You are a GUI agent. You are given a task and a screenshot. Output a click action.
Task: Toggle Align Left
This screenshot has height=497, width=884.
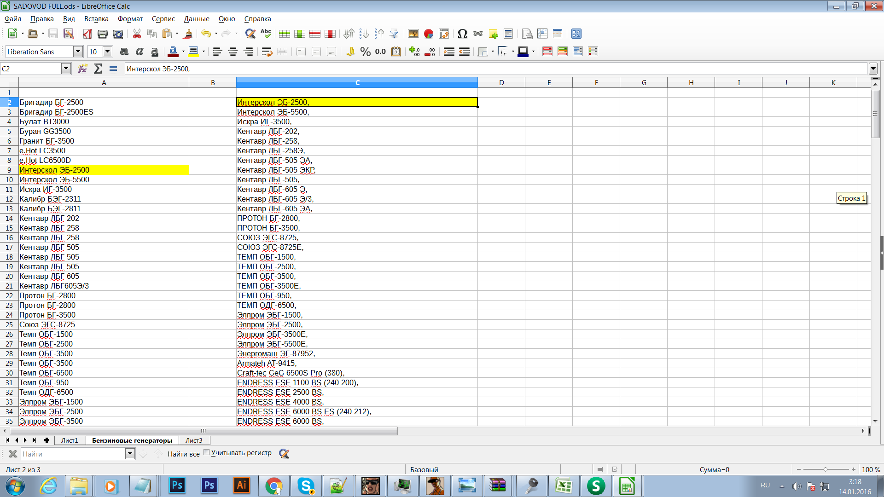point(217,52)
